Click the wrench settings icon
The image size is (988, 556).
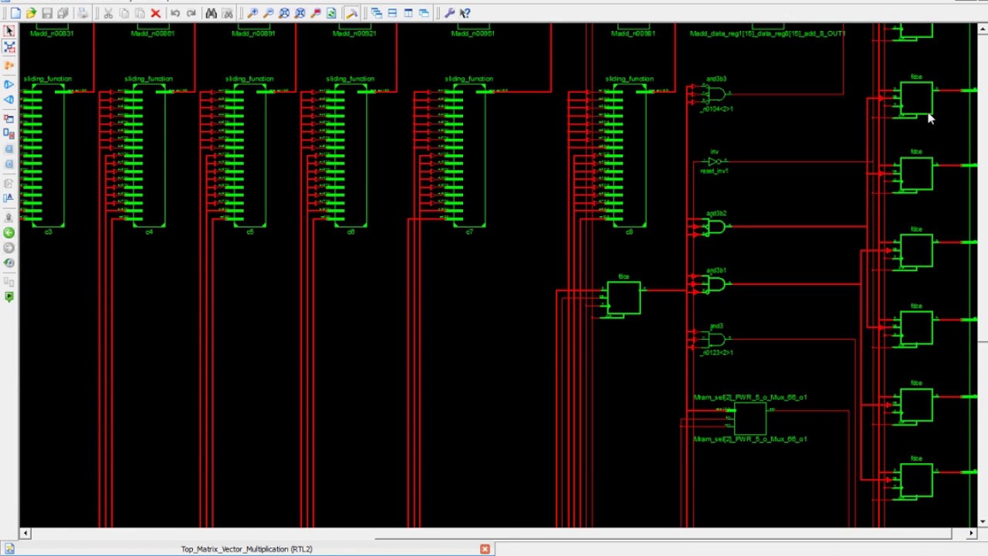[449, 13]
